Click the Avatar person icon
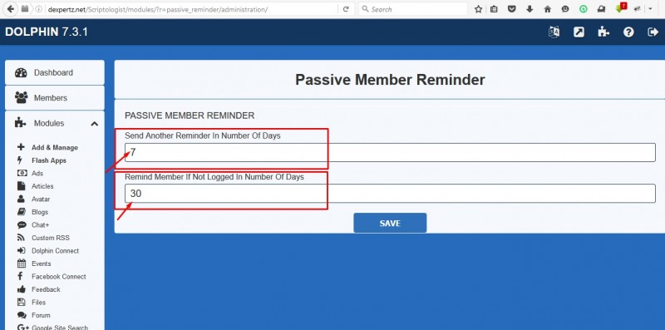 [x=22, y=199]
